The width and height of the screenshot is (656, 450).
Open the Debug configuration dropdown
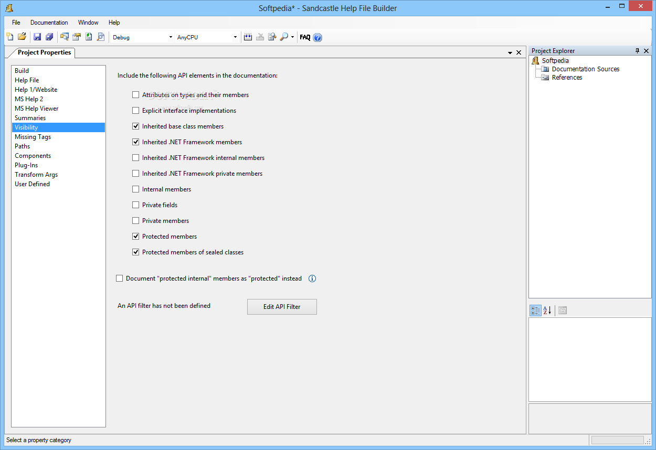171,37
